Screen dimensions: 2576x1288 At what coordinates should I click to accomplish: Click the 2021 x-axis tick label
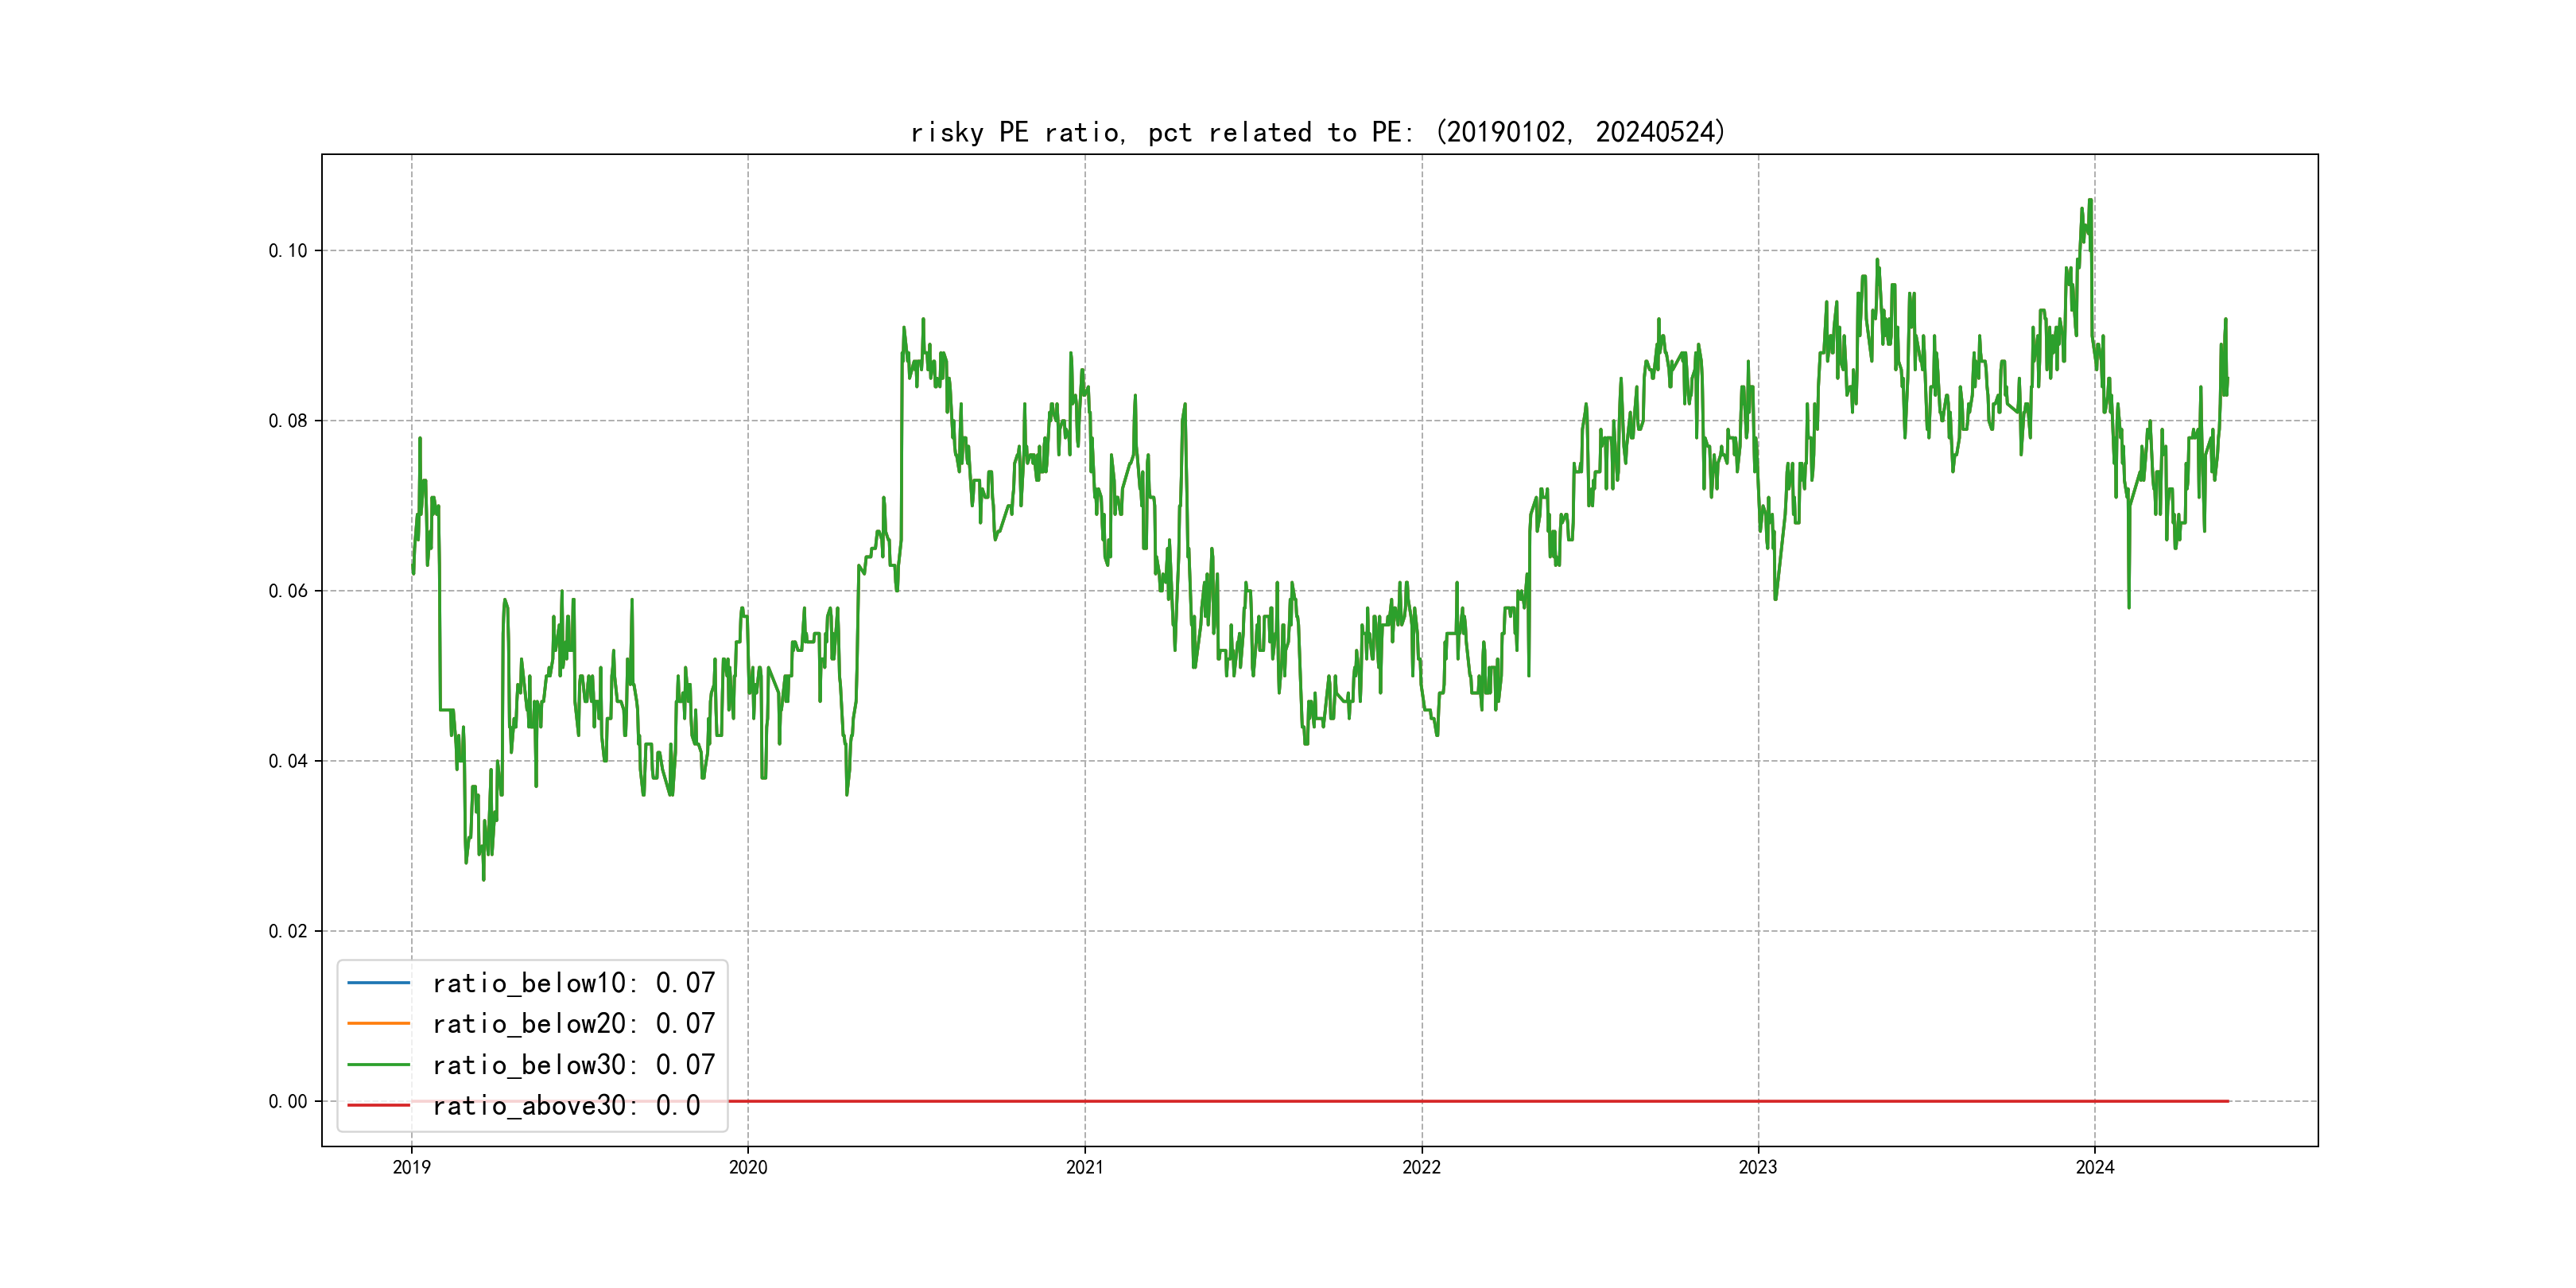tap(1085, 1167)
